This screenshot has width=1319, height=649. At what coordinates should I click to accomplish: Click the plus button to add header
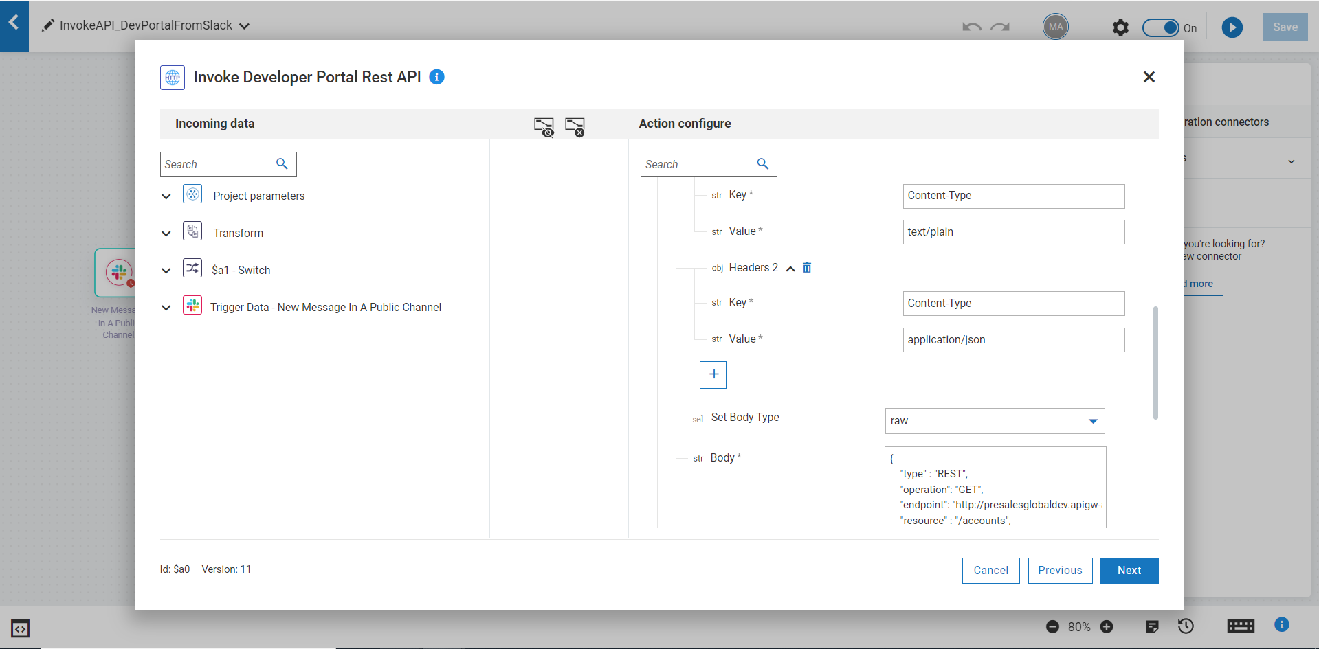[713, 374]
